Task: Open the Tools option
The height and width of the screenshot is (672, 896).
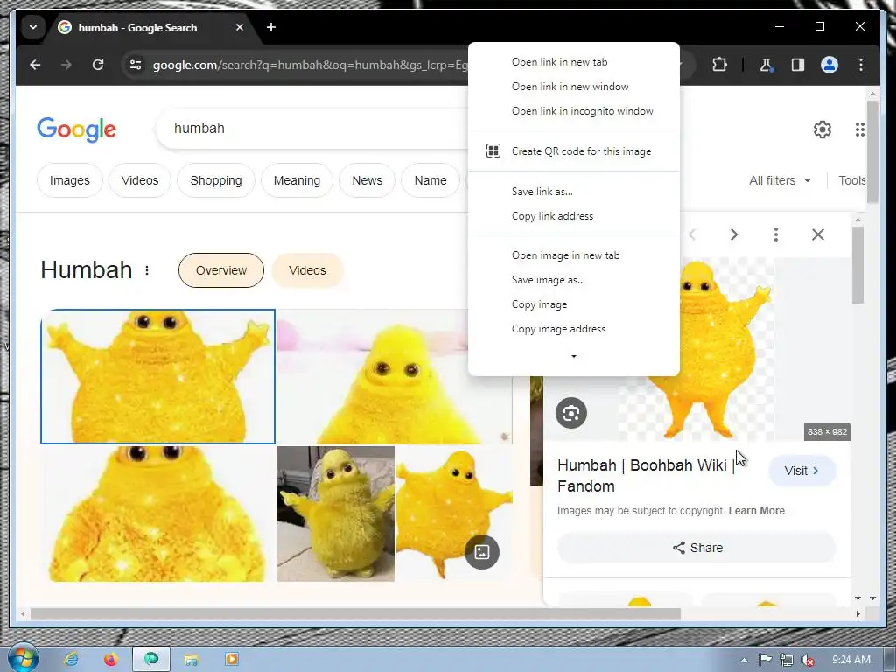Action: tap(851, 180)
